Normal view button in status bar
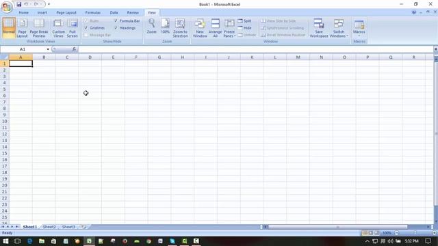Viewport: 438px width, 246px height. click(365, 233)
